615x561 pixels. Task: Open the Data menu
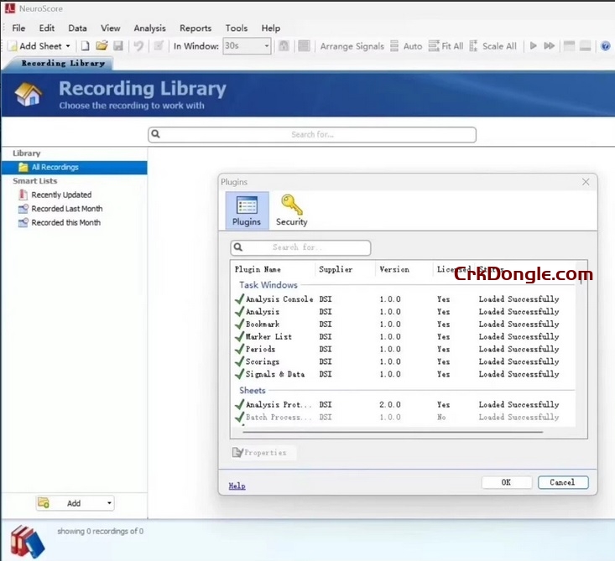pyautogui.click(x=77, y=29)
